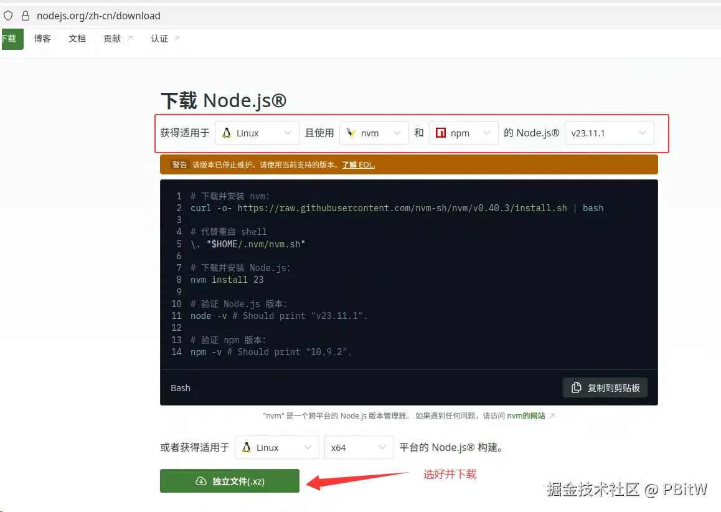Click the nodejs.org address bar URL
The height and width of the screenshot is (512, 721).
(98, 16)
